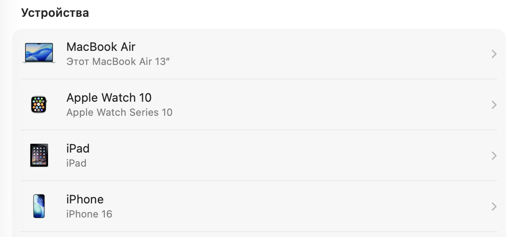The height and width of the screenshot is (237, 519).
Task: Open the iPhone device title
Action: pyautogui.click(x=85, y=199)
